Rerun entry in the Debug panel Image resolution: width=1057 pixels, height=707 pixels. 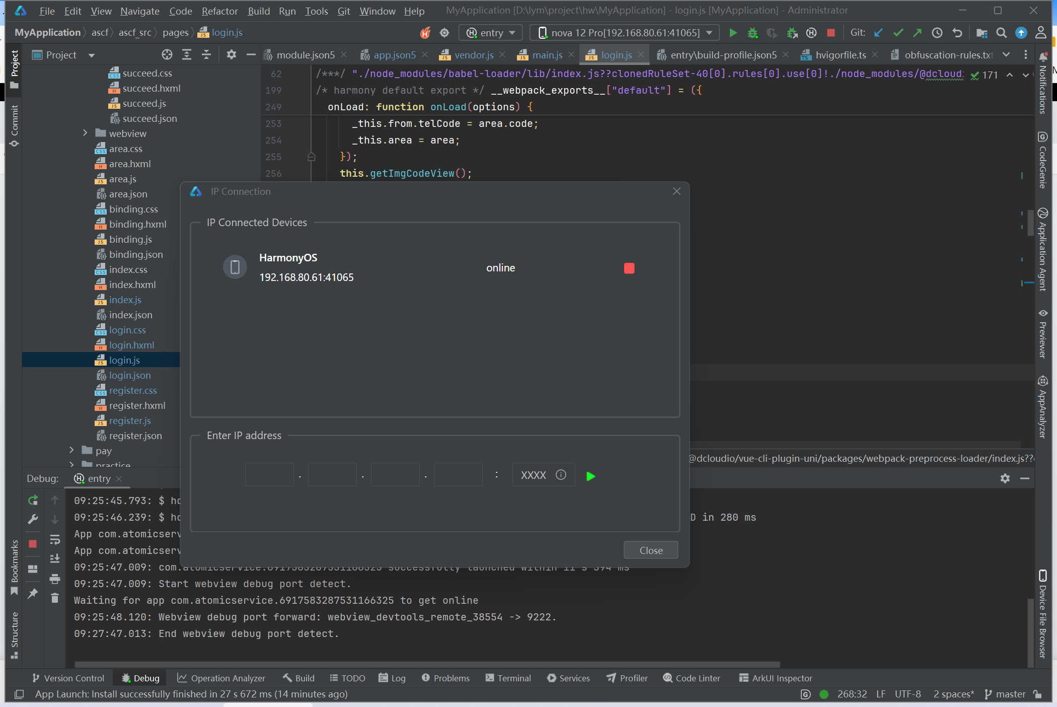tap(33, 500)
